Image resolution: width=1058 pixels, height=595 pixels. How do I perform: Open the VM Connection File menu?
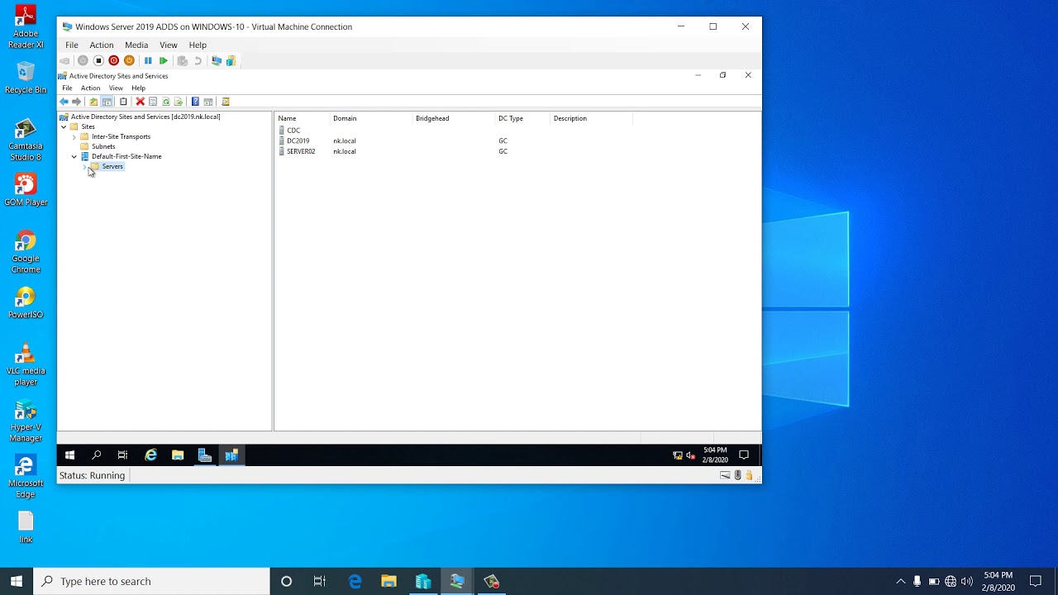[x=72, y=45]
